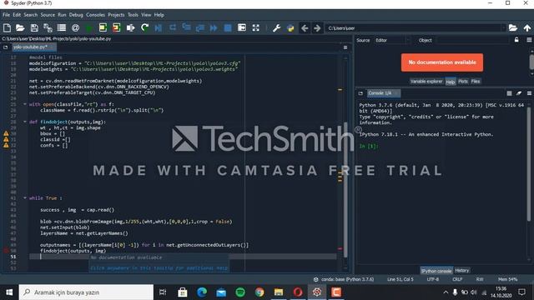Viewport: 534px width, 300px height.
Task: Step return debug toolbar icon
Action: [200, 27]
